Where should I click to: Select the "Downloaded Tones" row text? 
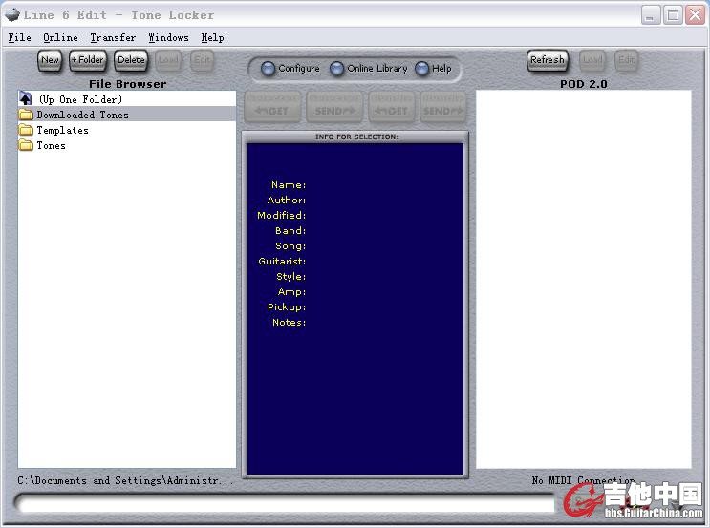(x=82, y=115)
